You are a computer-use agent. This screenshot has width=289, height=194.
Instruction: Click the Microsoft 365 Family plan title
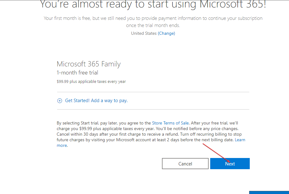pos(88,64)
